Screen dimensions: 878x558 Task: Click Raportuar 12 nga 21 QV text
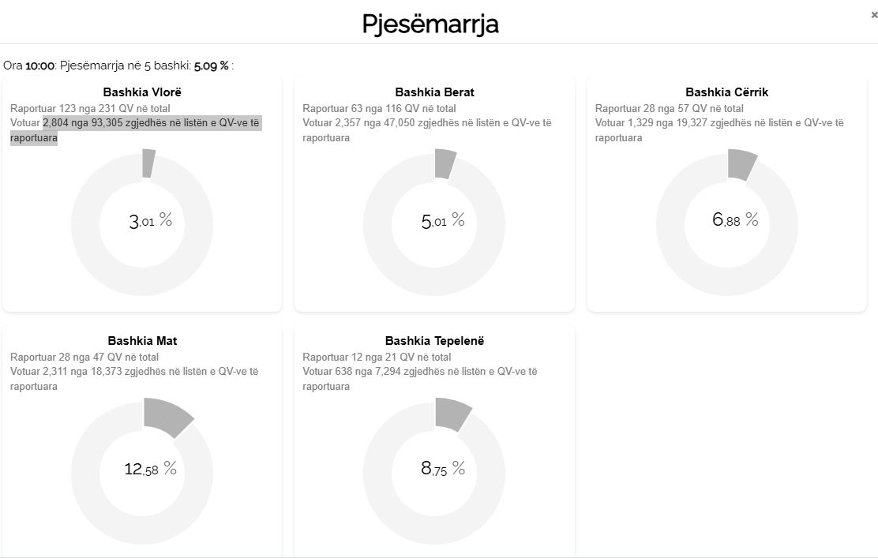377,356
